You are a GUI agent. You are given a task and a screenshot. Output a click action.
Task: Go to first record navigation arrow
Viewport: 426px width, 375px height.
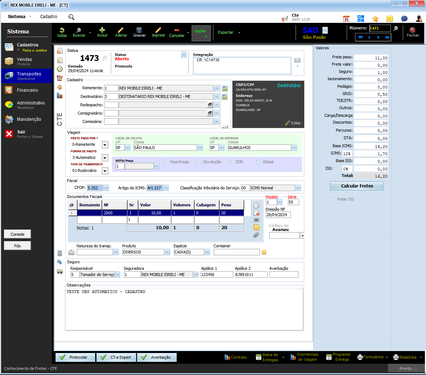click(360, 37)
